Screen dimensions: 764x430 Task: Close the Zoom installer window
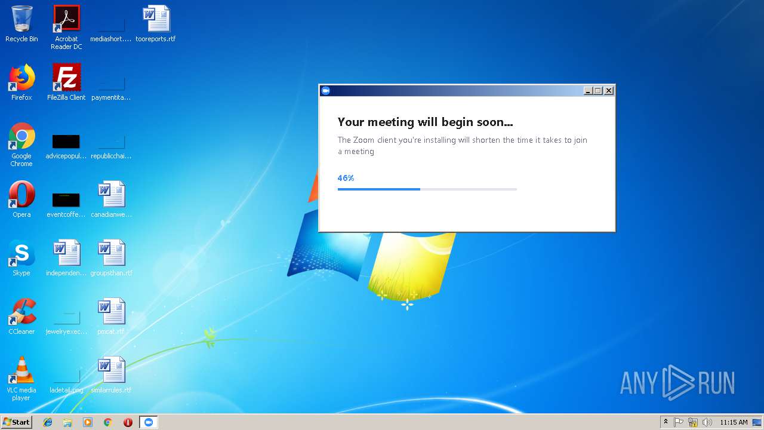click(x=609, y=91)
